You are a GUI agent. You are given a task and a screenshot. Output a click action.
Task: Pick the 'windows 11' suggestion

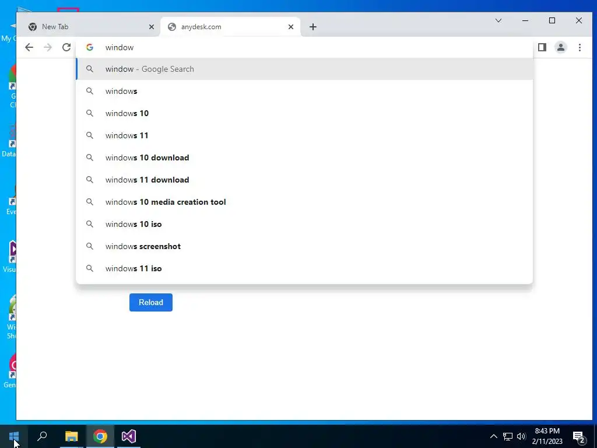coord(304,135)
